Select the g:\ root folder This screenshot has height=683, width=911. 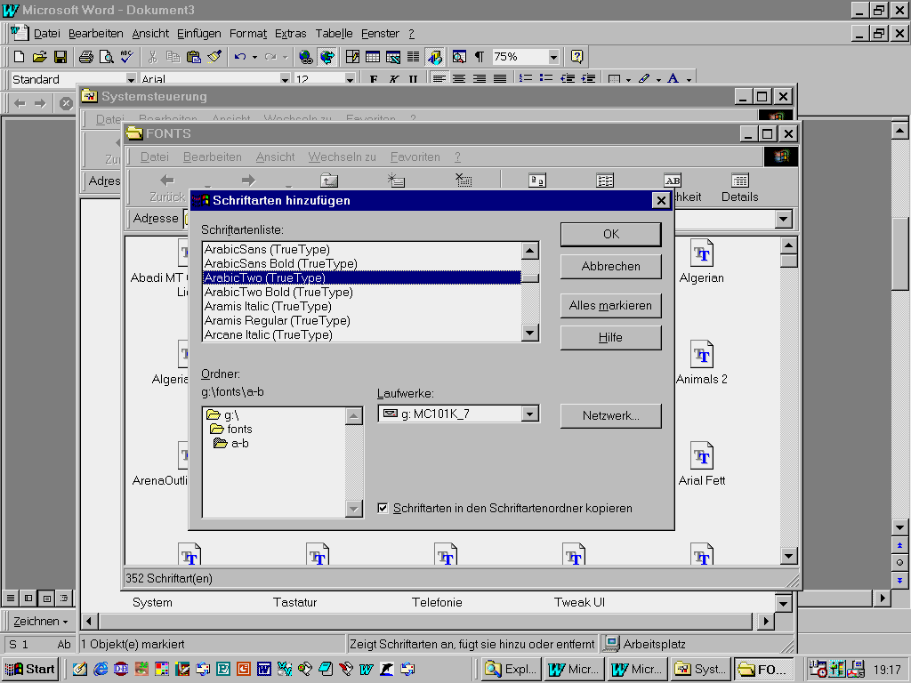(222, 414)
